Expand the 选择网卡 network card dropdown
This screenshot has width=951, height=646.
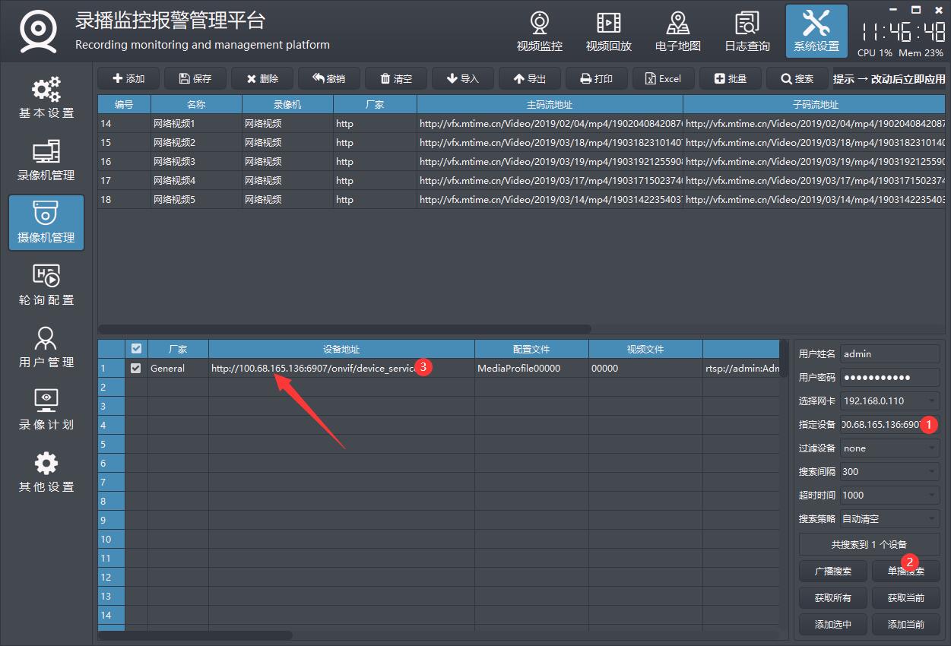point(932,401)
